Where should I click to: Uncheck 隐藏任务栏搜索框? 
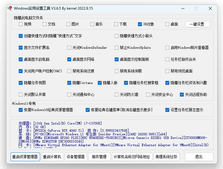coord(126,83)
